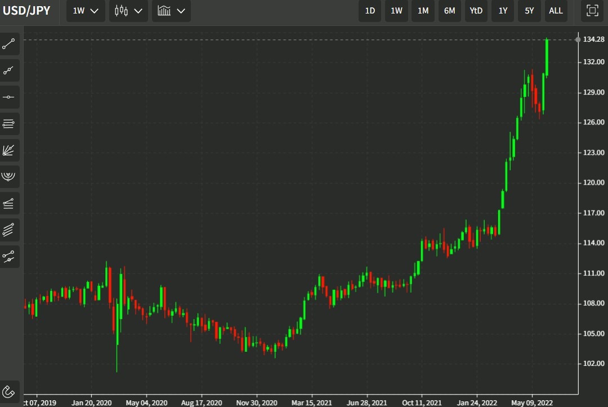
Task: Select the trend line drawing tool
Action: (x=10, y=44)
